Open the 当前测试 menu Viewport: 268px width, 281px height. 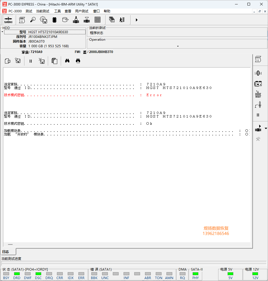pos(43,11)
